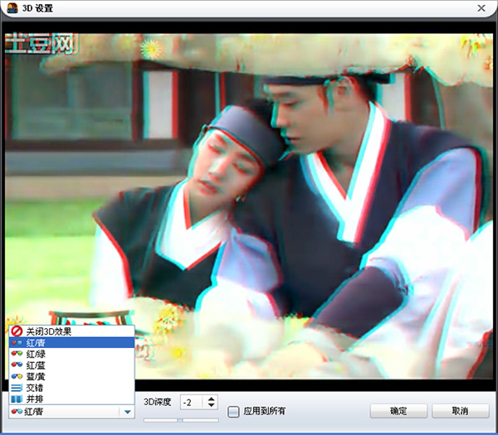498x435 pixels.
Task: Click the app icon in the title bar
Action: (x=12, y=7)
